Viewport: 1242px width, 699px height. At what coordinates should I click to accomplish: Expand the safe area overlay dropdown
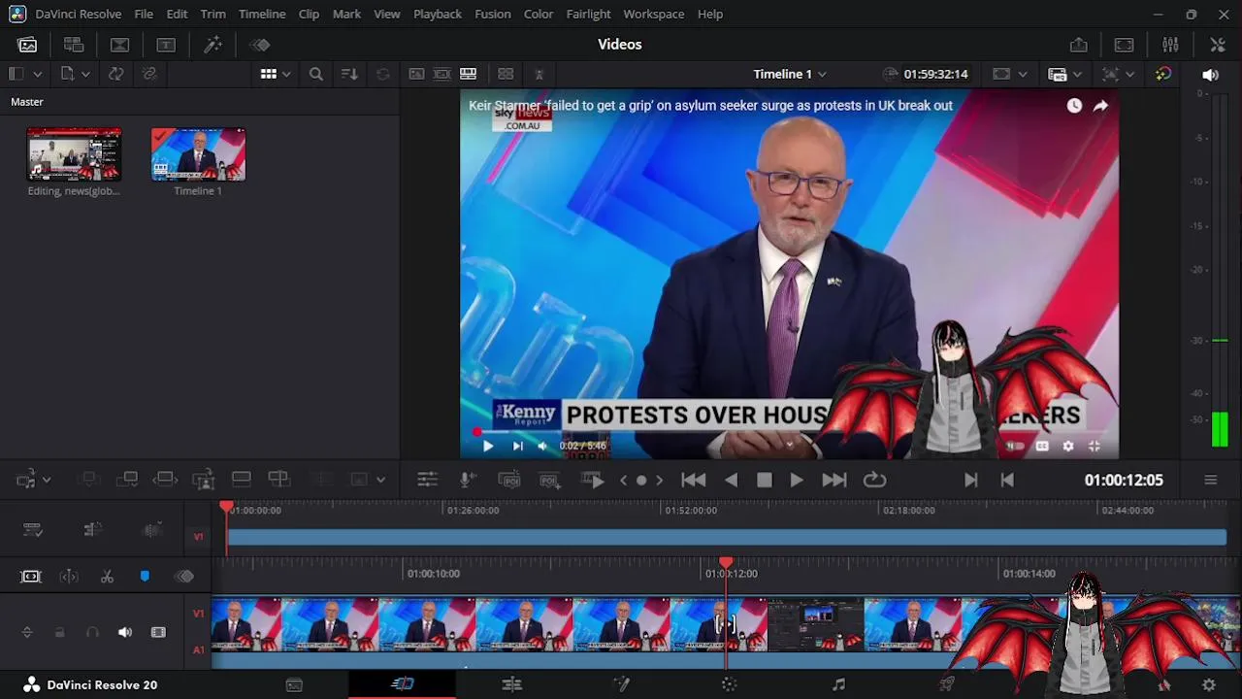pos(1129,74)
